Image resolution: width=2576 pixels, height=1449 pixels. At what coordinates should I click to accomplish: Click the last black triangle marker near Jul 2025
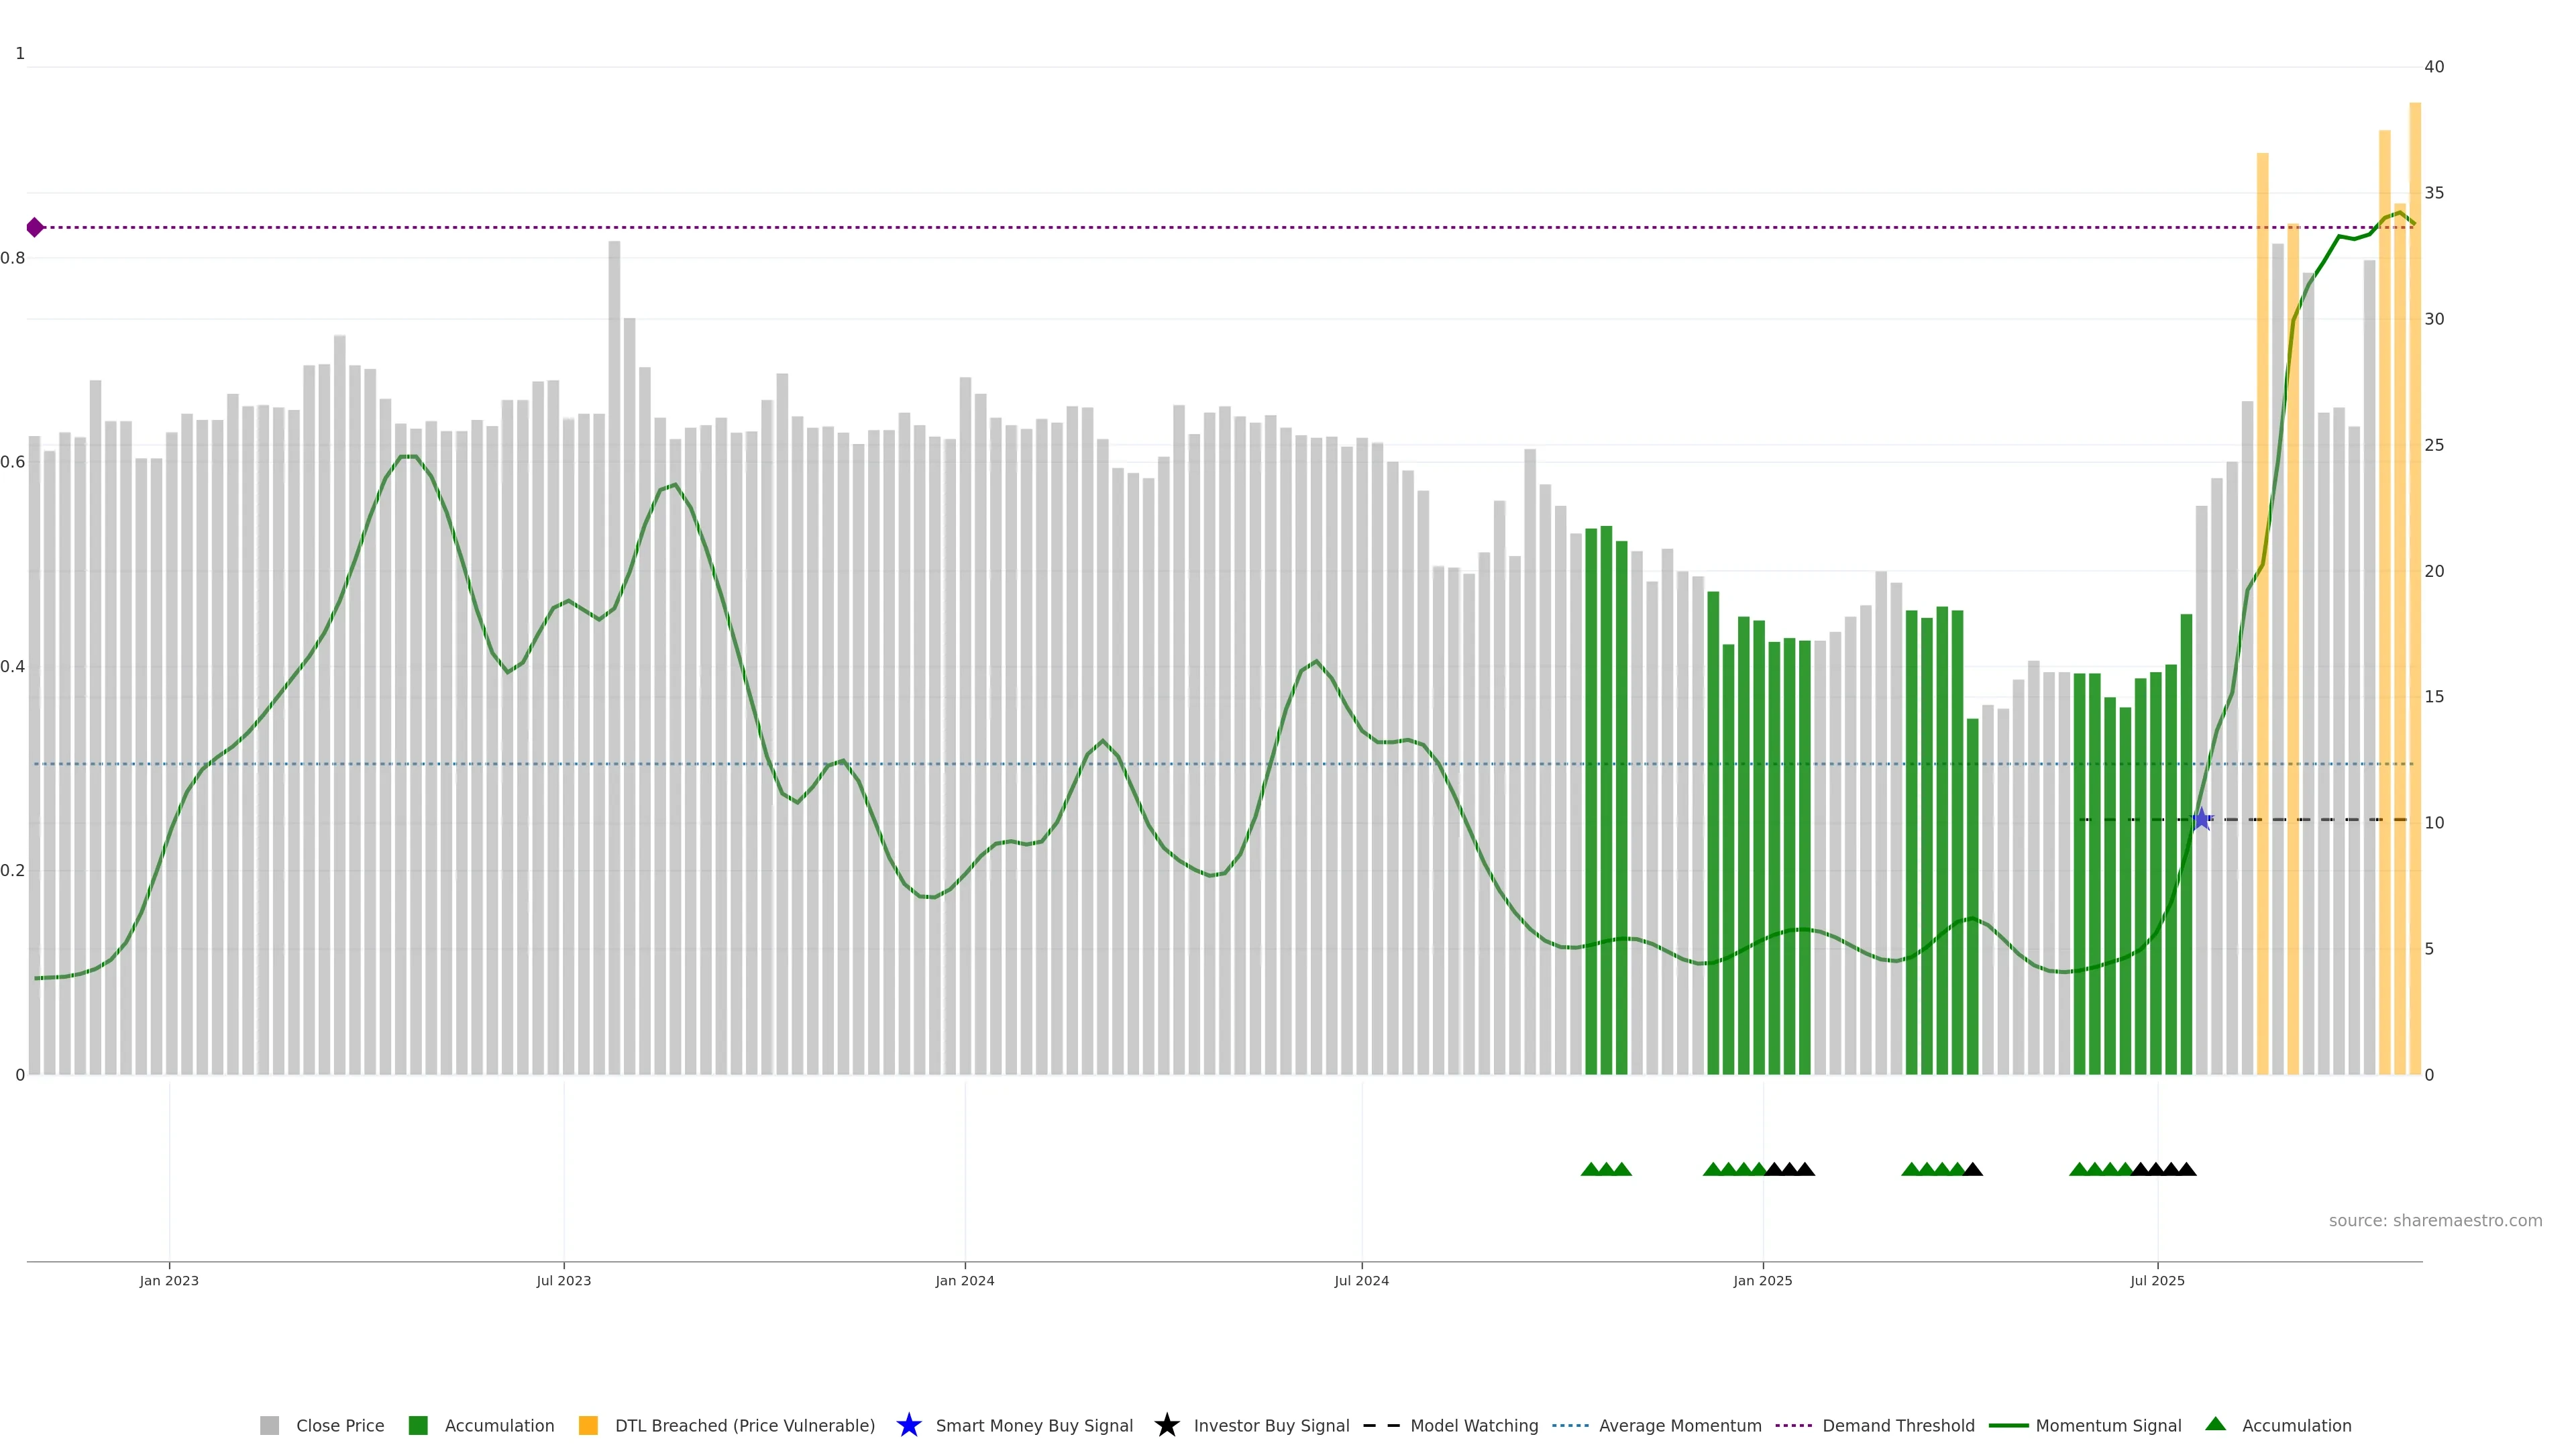[2187, 1169]
